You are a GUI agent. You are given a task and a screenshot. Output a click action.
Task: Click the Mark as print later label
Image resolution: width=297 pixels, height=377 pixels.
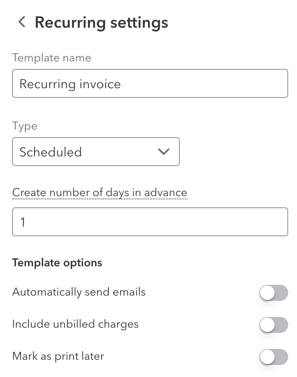pyautogui.click(x=58, y=356)
